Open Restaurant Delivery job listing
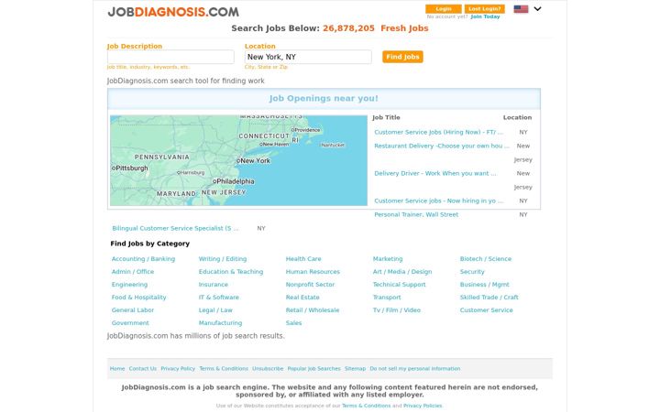The image size is (660, 412). point(442,146)
